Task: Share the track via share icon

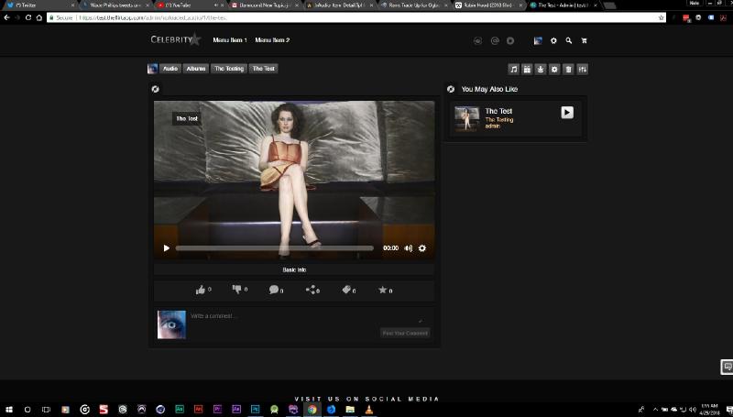Action: coord(311,290)
